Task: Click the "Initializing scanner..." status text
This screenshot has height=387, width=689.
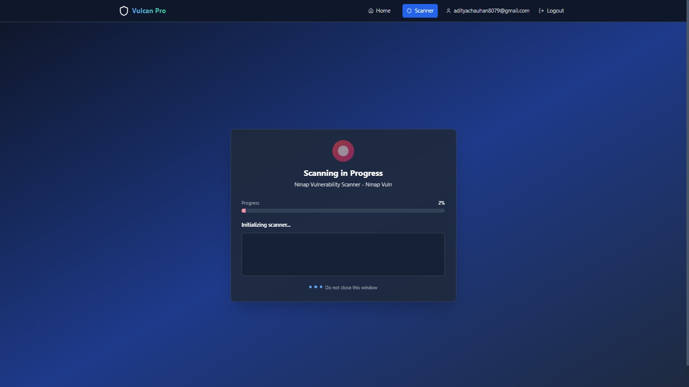Action: (266, 225)
